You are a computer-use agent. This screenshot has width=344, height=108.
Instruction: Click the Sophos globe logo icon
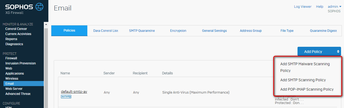(x=40, y=6)
